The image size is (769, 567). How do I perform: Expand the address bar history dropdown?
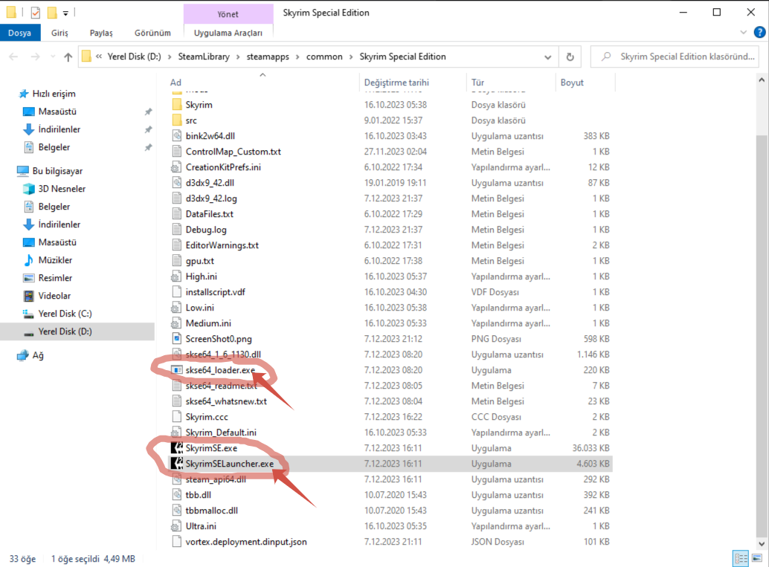[x=548, y=56]
